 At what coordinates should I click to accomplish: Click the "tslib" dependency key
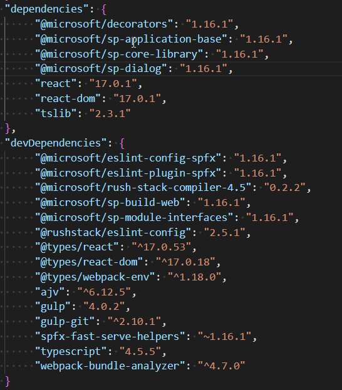point(56,113)
